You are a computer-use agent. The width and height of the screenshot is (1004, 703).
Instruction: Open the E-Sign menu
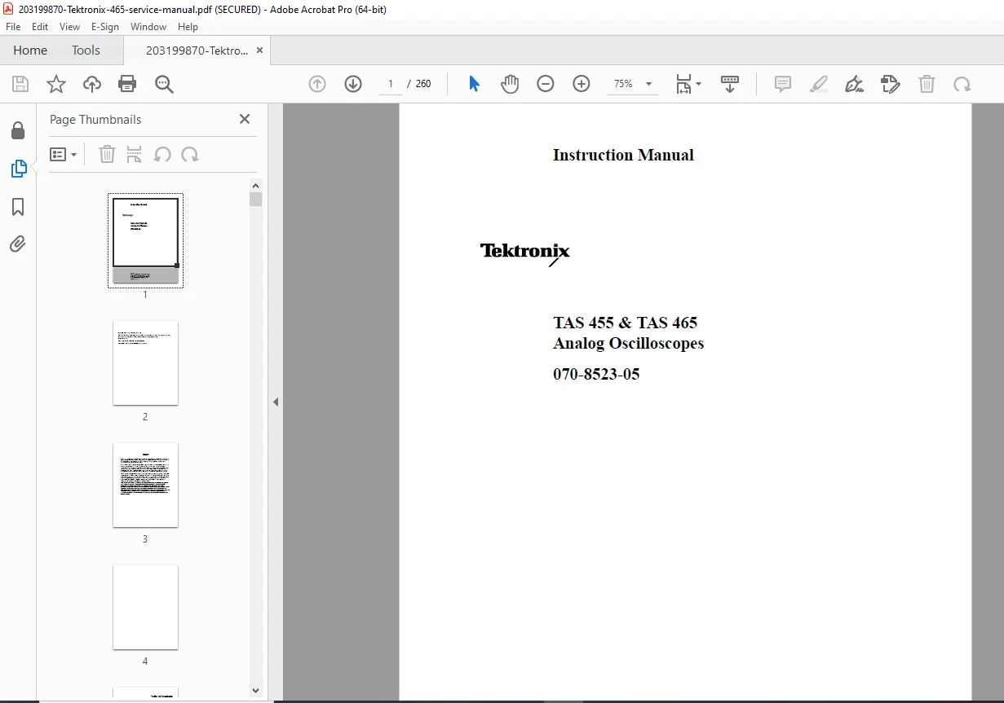(x=105, y=27)
